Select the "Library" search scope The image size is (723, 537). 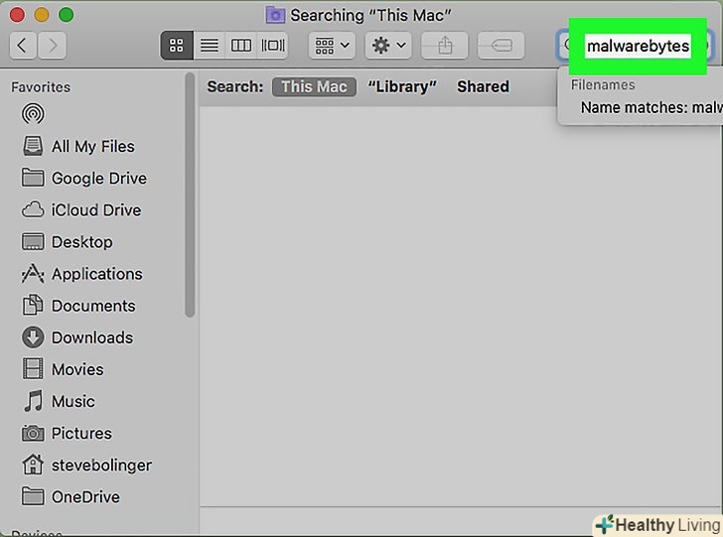coord(402,86)
